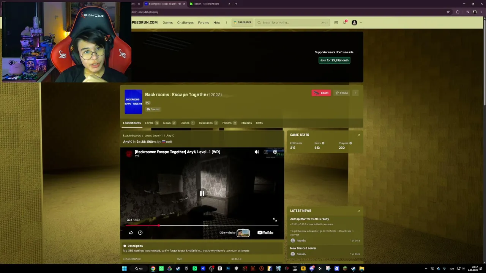
Task: Mute the Backrooms tab audio icon
Action: (x=180, y=4)
